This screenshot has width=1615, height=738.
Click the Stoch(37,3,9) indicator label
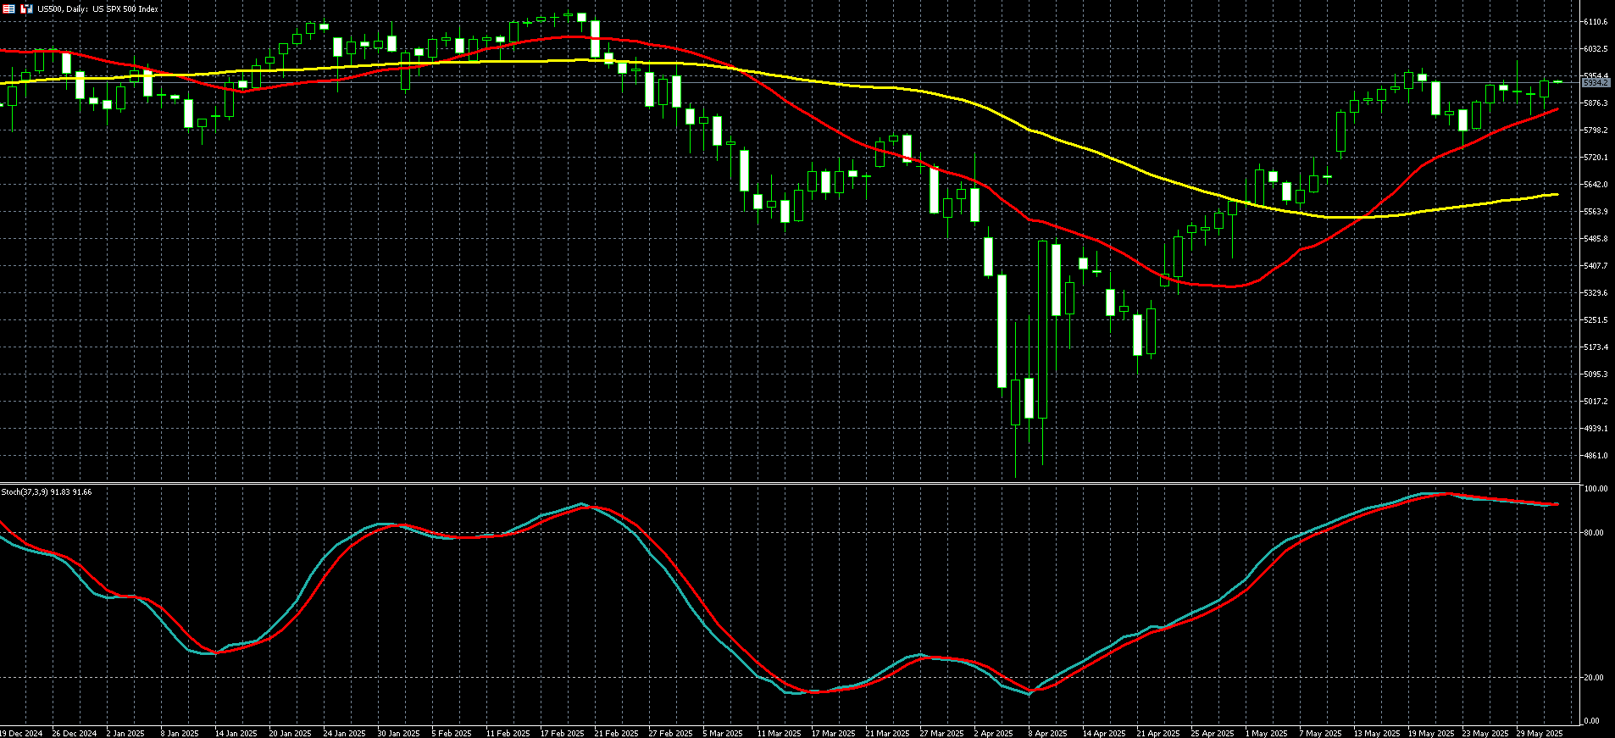click(x=47, y=491)
